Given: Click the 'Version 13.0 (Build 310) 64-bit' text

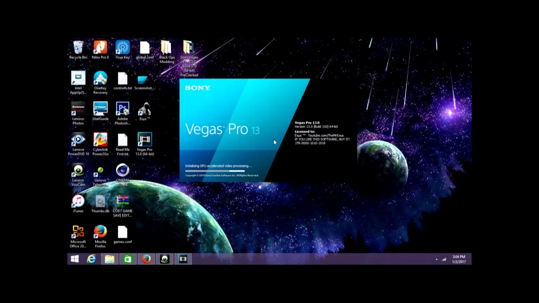Looking at the screenshot, I should 316,126.
